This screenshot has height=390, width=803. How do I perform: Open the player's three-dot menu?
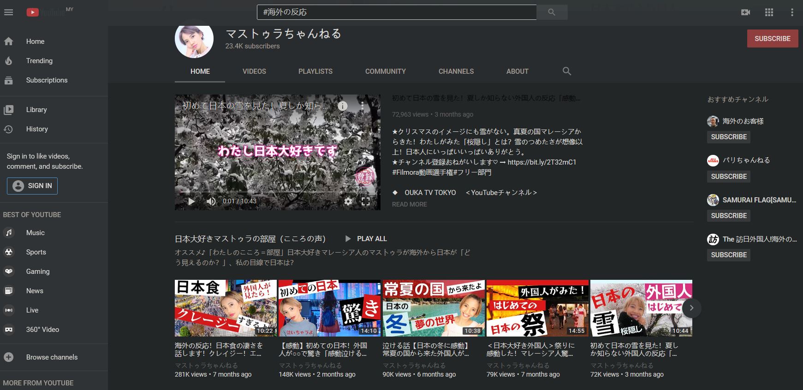(363, 106)
